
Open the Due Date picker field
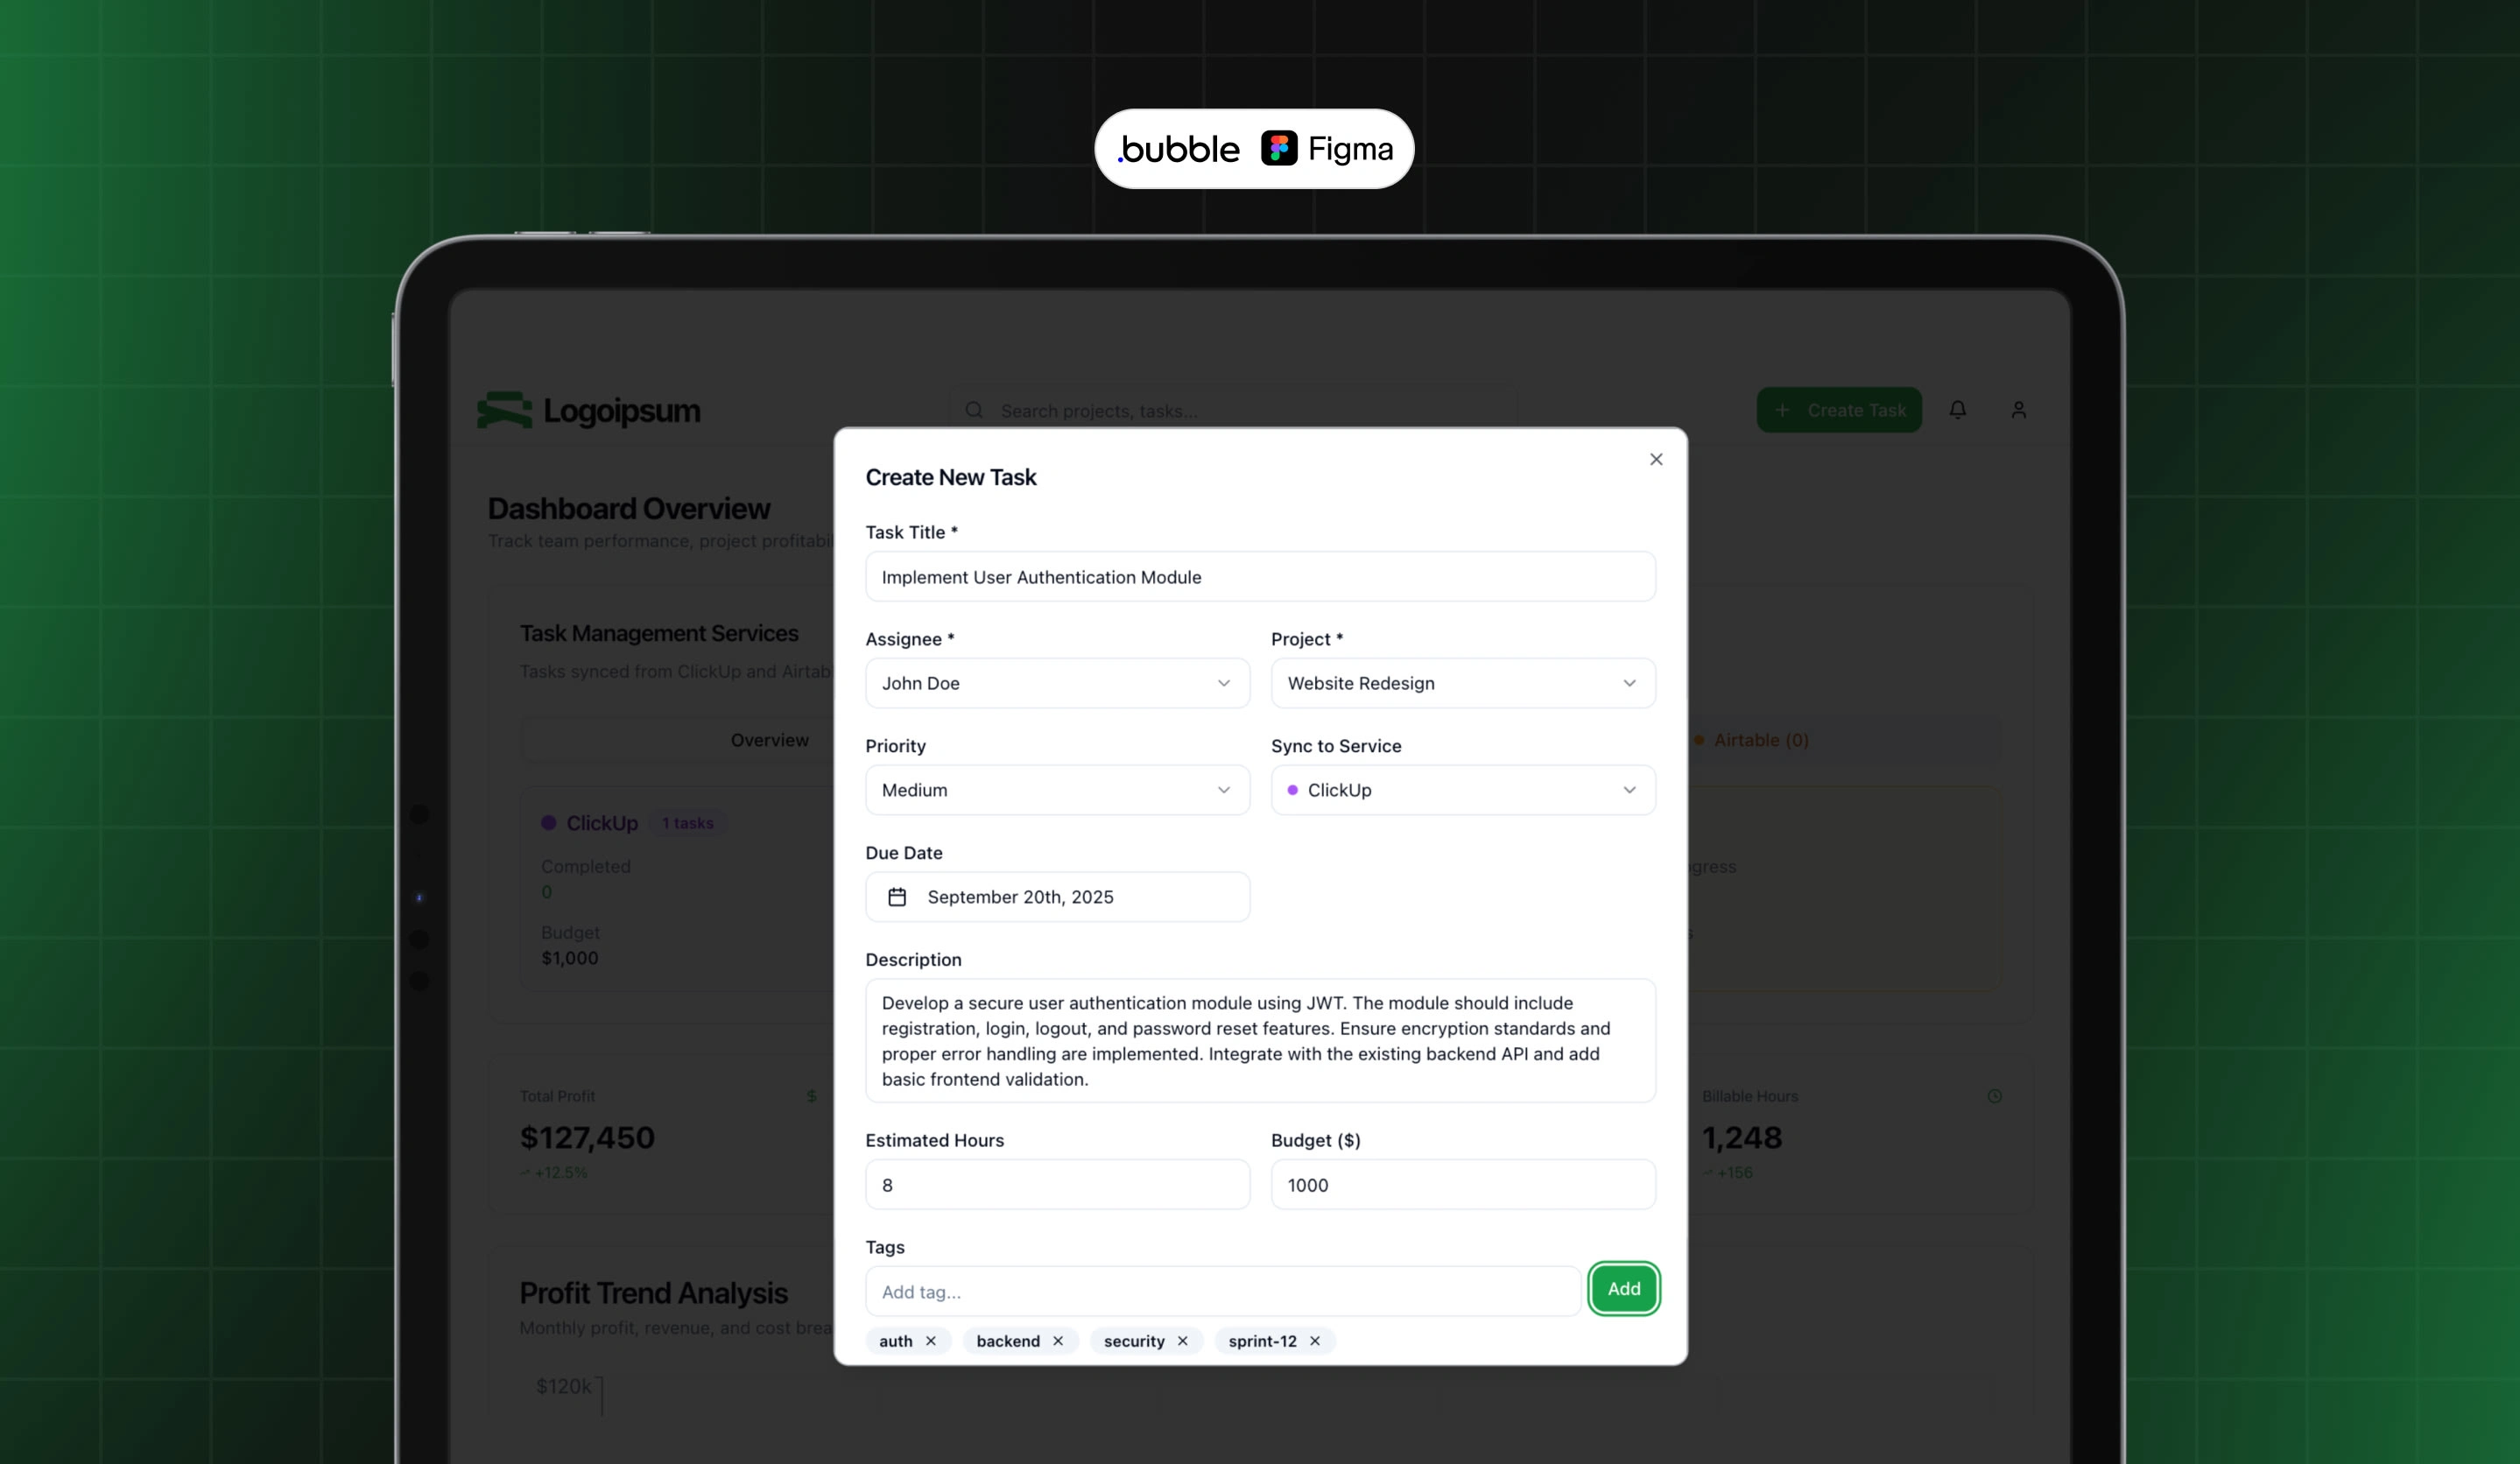[1057, 897]
